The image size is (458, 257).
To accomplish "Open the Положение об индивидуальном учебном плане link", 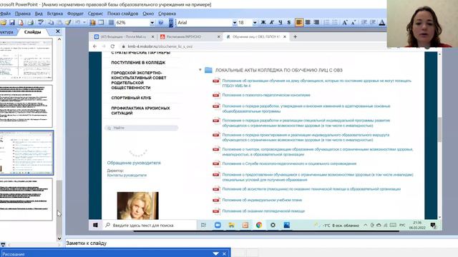I will pos(262,200).
